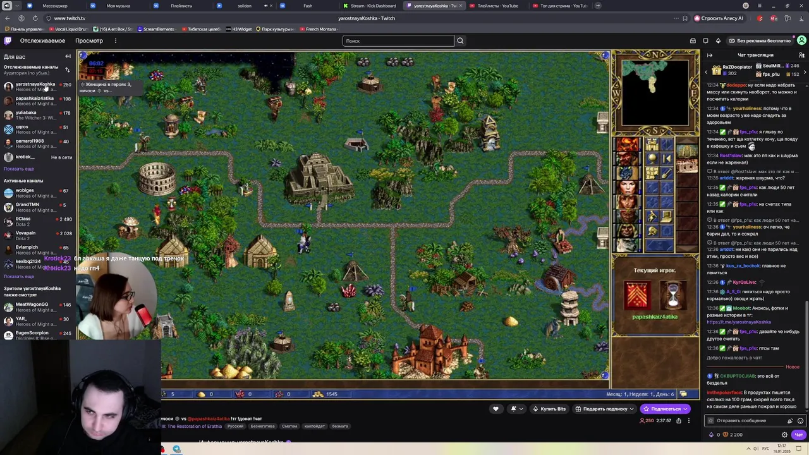The width and height of the screenshot is (809, 455).
Task: Click Спросить Алису AI button
Action: click(x=719, y=18)
